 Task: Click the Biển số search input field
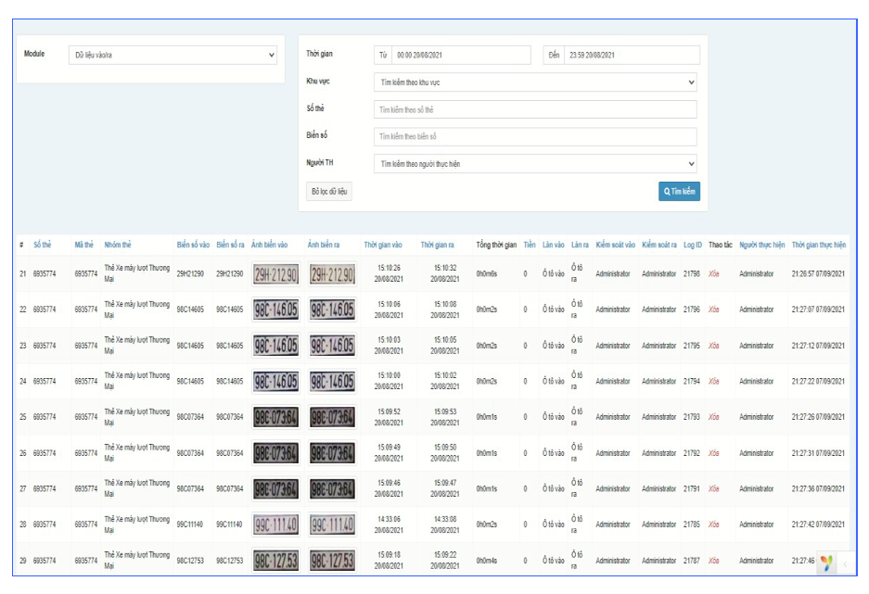pyautogui.click(x=536, y=137)
